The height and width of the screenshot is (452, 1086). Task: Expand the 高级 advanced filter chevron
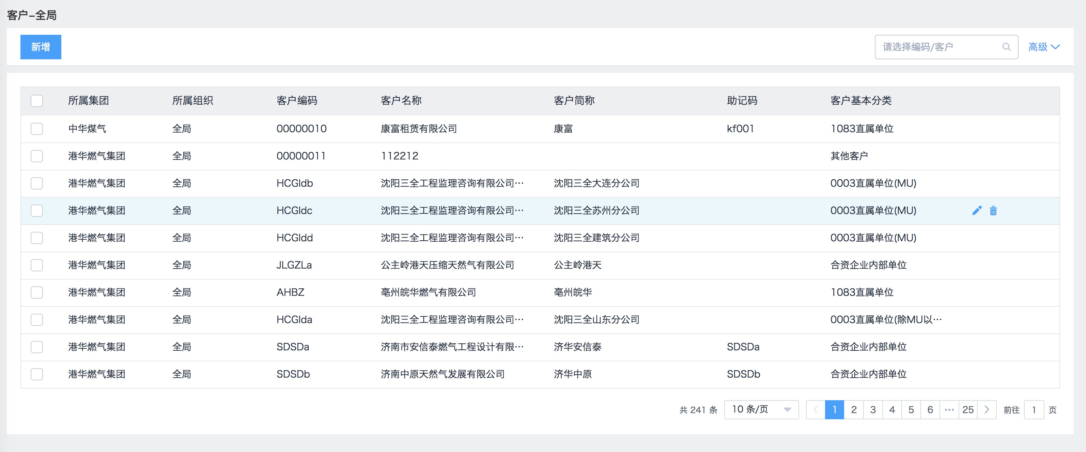[1055, 47]
